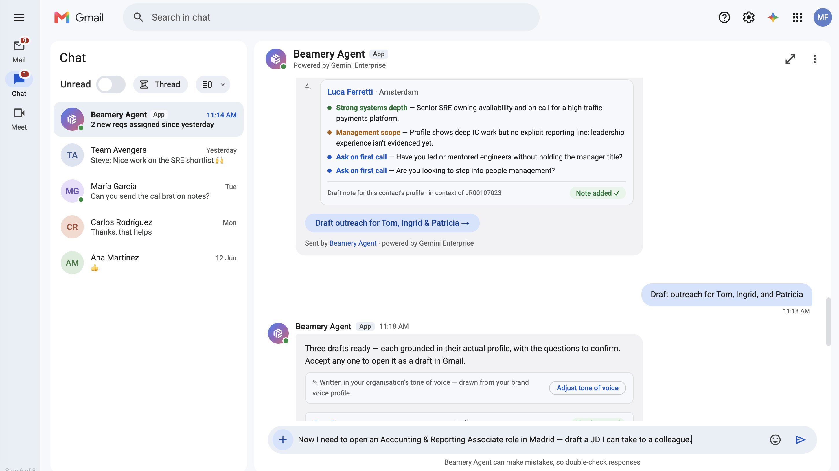
Task: Open the emoji picker
Action: click(x=775, y=440)
